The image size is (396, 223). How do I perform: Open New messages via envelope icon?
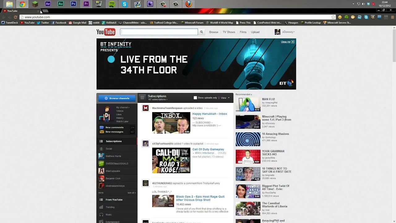pos(101,132)
